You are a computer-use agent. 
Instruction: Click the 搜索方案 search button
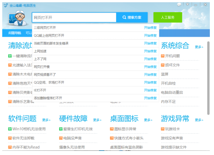coord(132,17)
